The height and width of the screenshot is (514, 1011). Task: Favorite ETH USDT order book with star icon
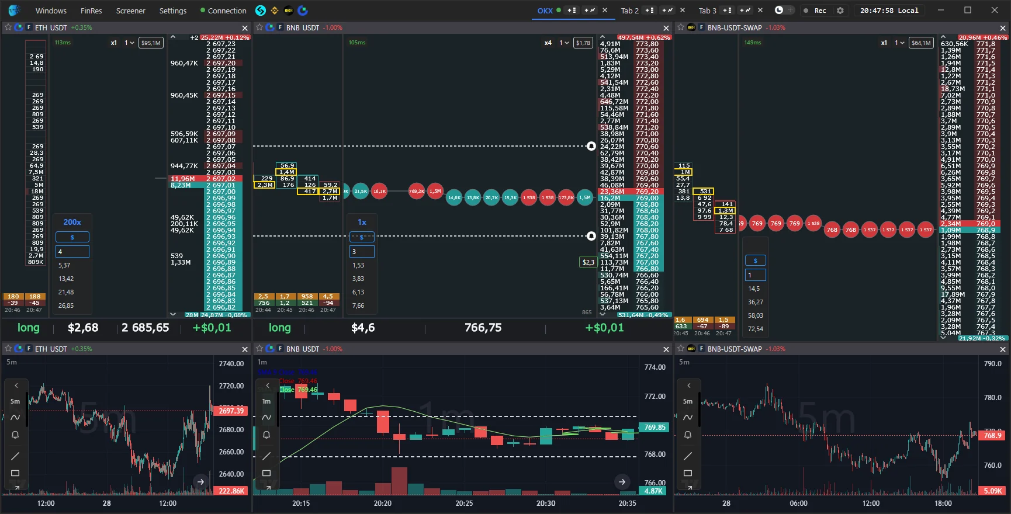(8, 27)
